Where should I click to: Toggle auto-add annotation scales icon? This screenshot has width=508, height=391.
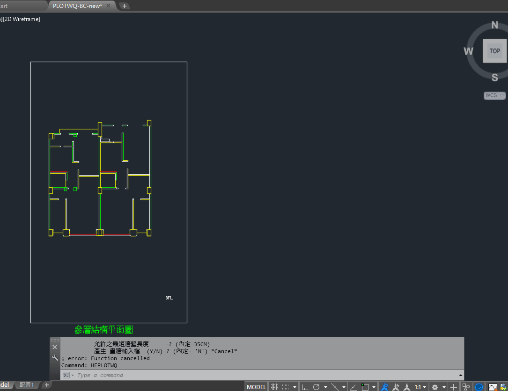pyautogui.click(x=396, y=387)
